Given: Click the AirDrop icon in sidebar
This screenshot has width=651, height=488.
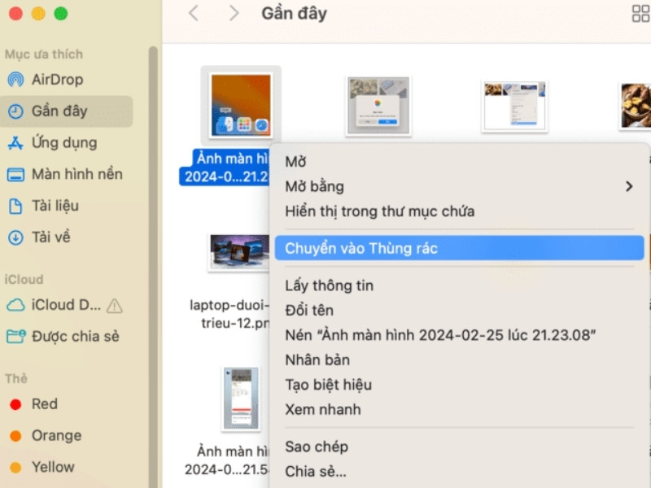Looking at the screenshot, I should coord(15,79).
